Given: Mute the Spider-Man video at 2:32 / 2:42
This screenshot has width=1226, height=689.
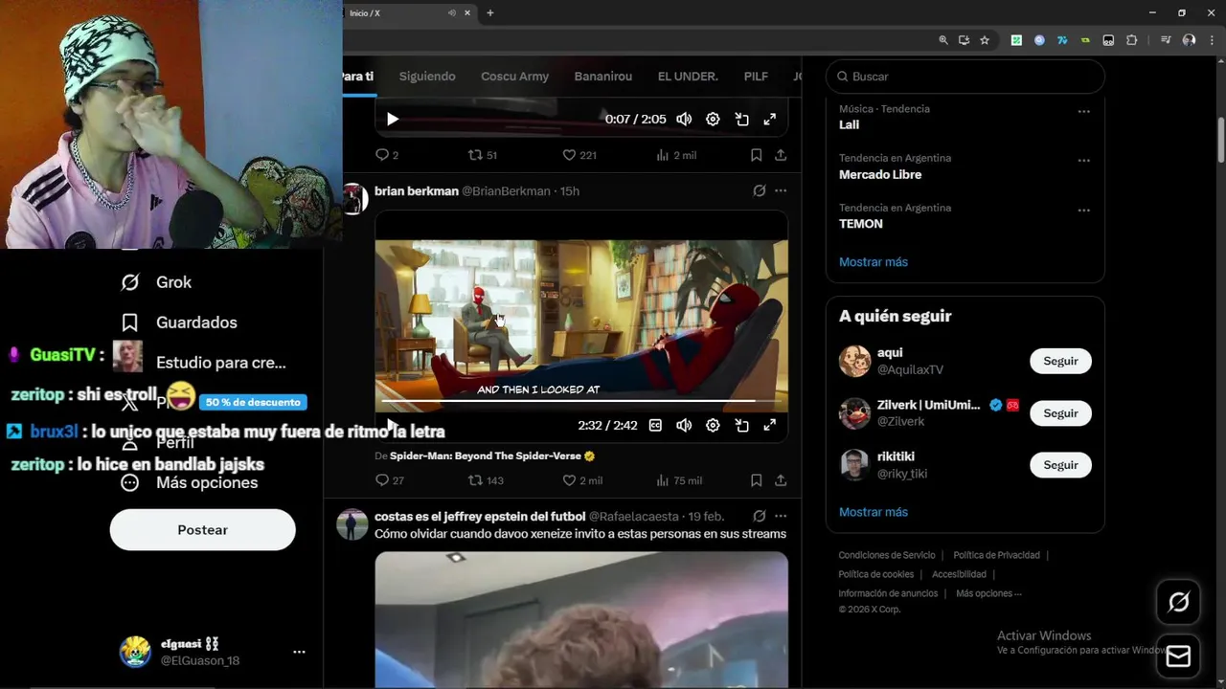Looking at the screenshot, I should [684, 426].
